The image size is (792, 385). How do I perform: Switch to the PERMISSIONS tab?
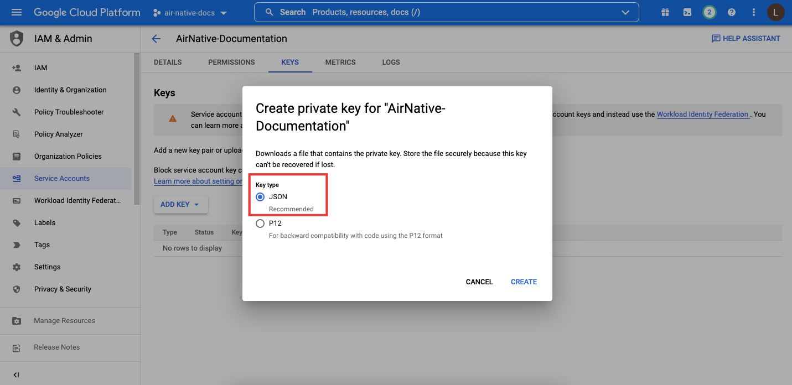coord(231,63)
